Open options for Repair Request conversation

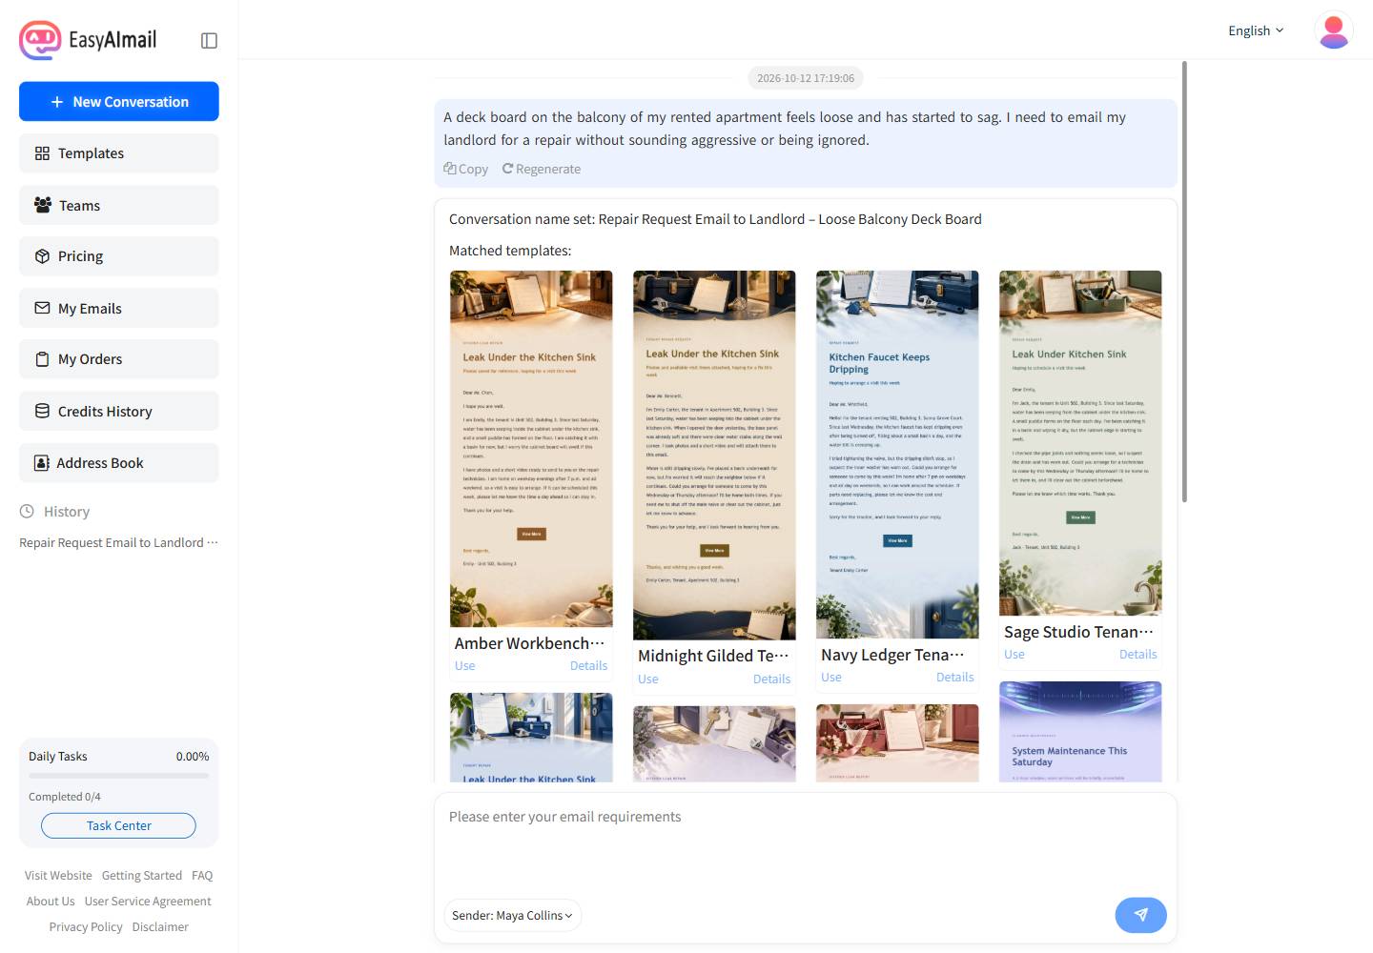(x=213, y=542)
